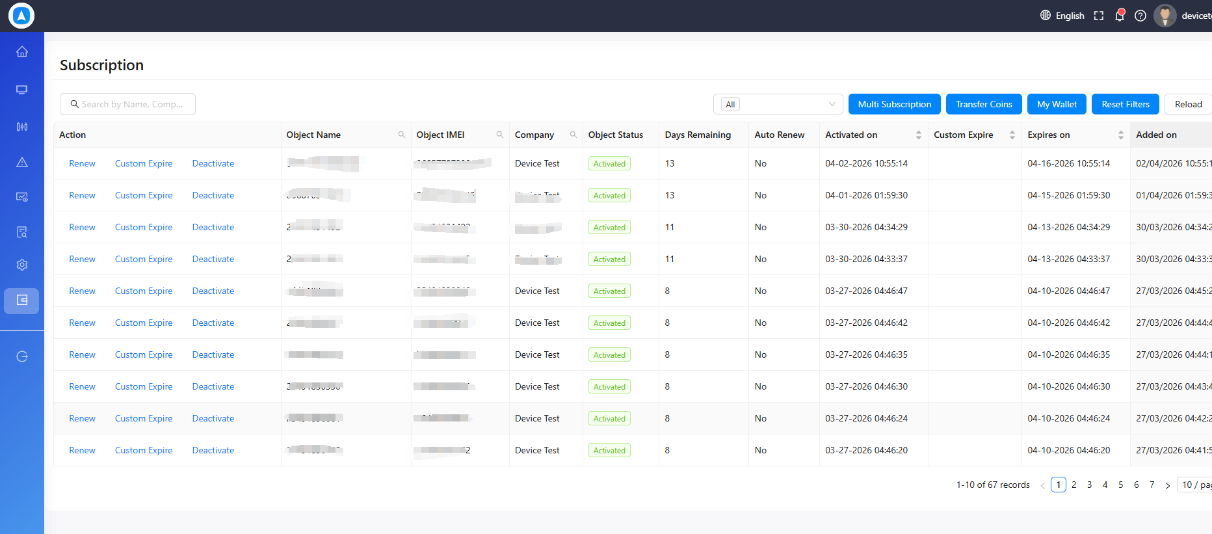Screen dimensions: 1212x534
Task: Open the image settings sidebar icon
Action: tap(22, 196)
